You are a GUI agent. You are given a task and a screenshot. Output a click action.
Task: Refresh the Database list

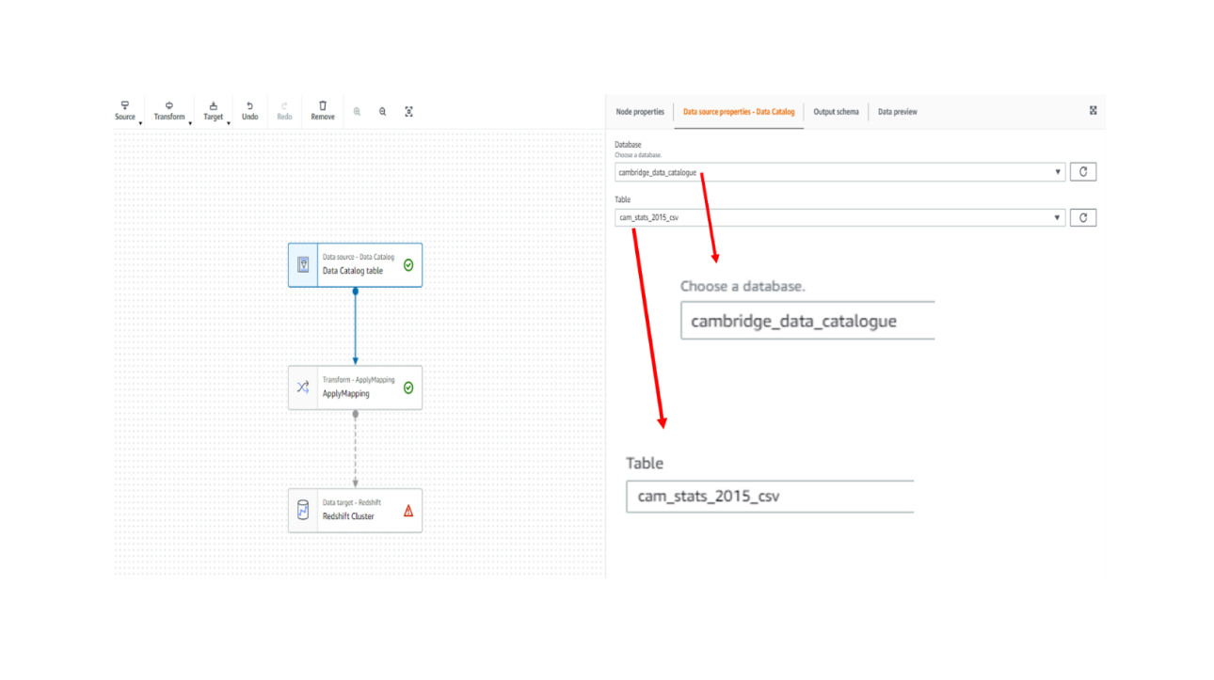1083,172
